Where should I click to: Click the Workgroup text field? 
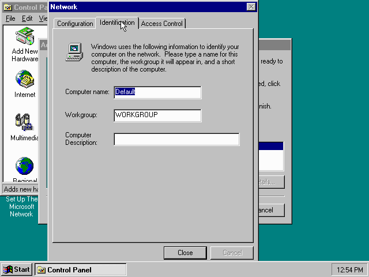[x=157, y=115]
